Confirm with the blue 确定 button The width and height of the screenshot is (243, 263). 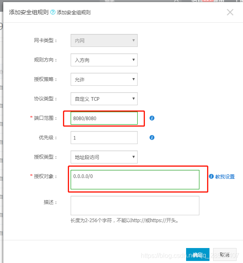[198, 255]
